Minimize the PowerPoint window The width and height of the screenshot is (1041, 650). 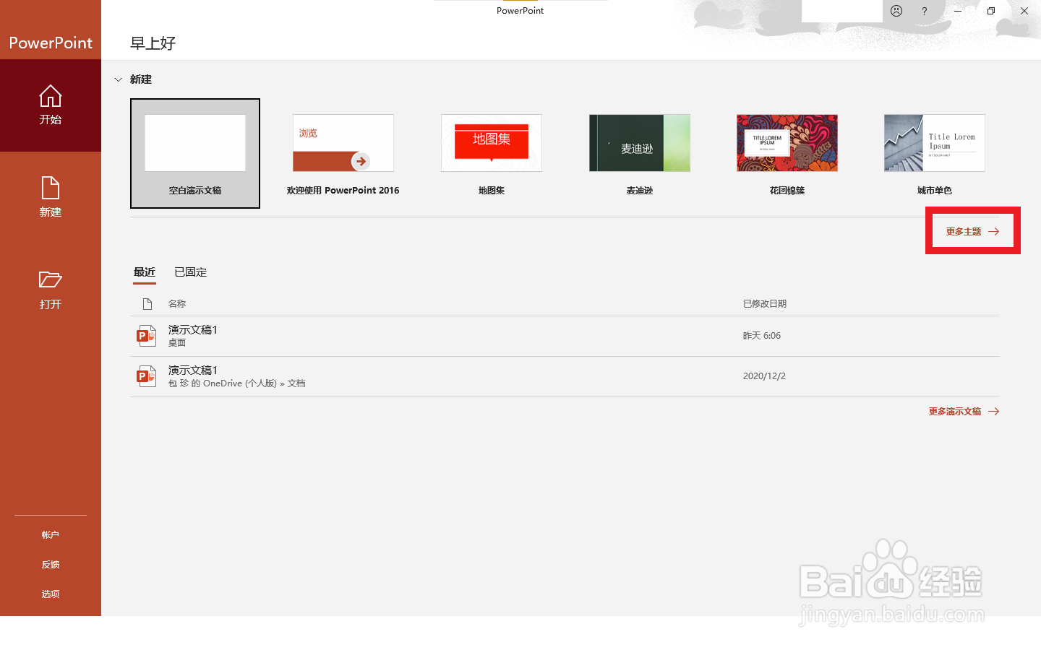(x=958, y=11)
